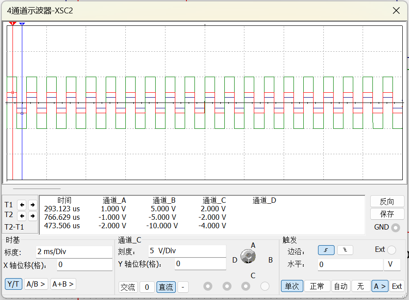
Task: Select 正常 normal trigger mode
Action: pos(317,286)
